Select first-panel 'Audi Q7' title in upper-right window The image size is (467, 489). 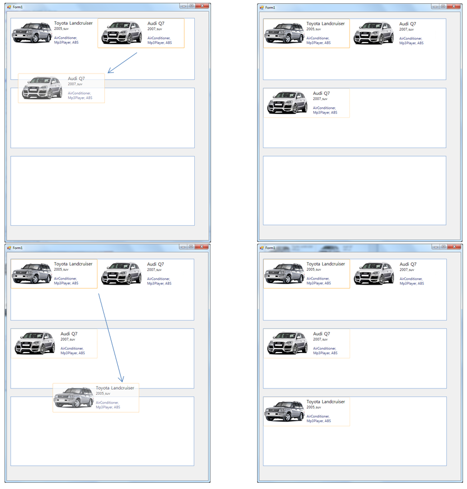[x=408, y=24]
